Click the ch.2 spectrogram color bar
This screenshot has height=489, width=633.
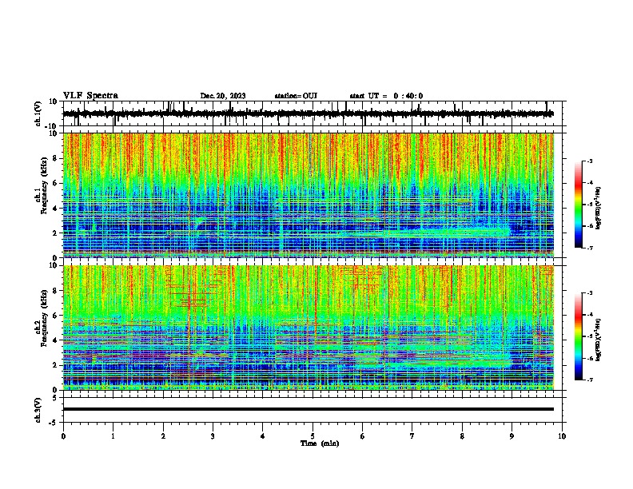579,336
